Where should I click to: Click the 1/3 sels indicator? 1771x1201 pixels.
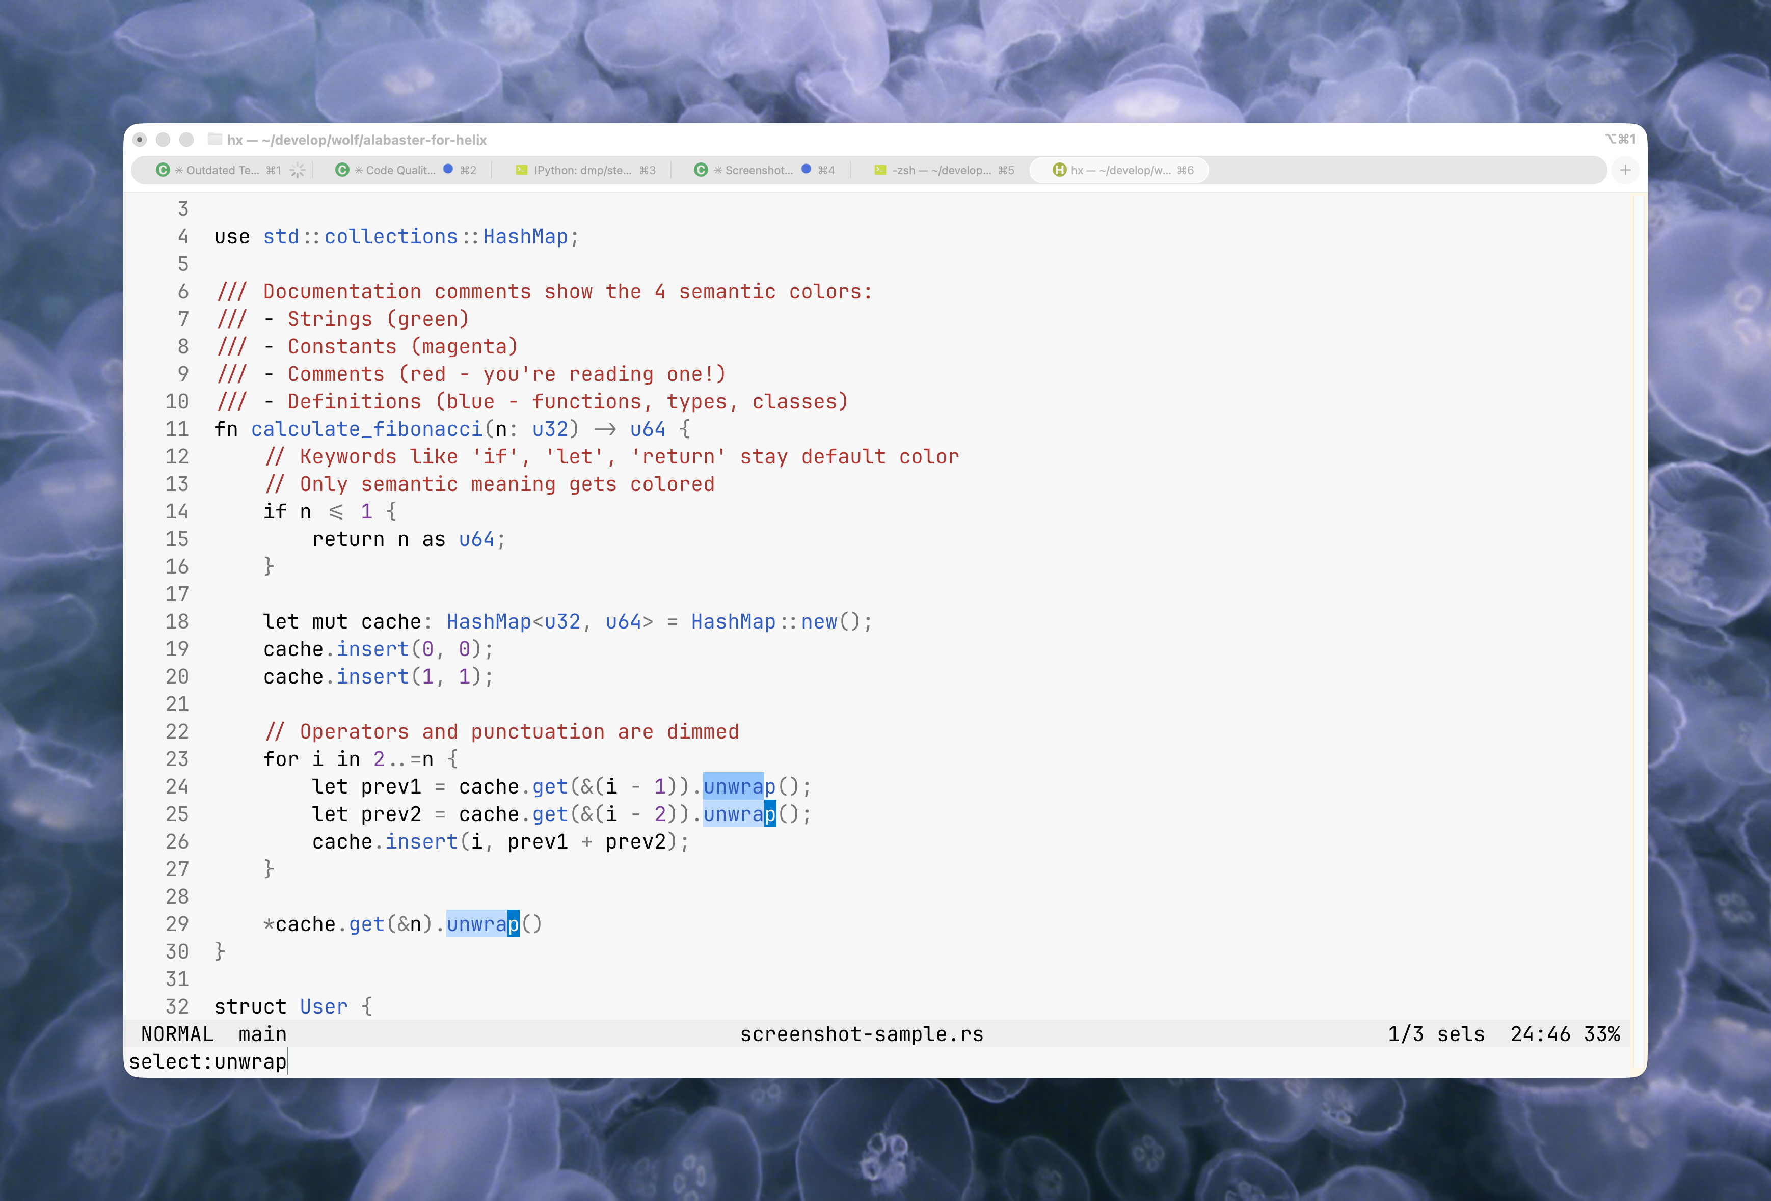(1436, 1034)
